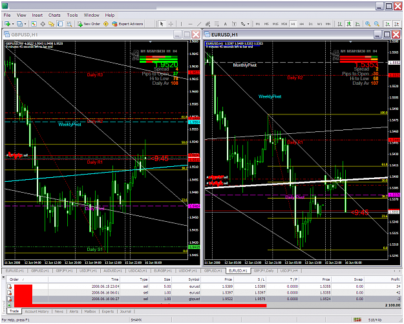Open the Mailbox terminal tab
The width and height of the screenshot is (404, 324).
point(90,312)
